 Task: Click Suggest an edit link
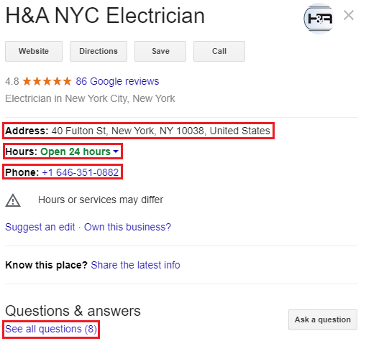click(x=40, y=227)
